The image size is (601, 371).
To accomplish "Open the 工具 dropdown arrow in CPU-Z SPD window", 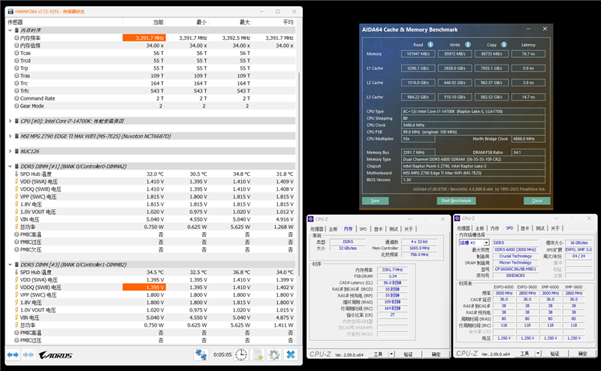I will pos(538,354).
